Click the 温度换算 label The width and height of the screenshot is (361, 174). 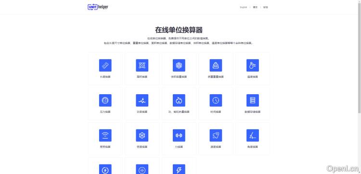[253, 77]
